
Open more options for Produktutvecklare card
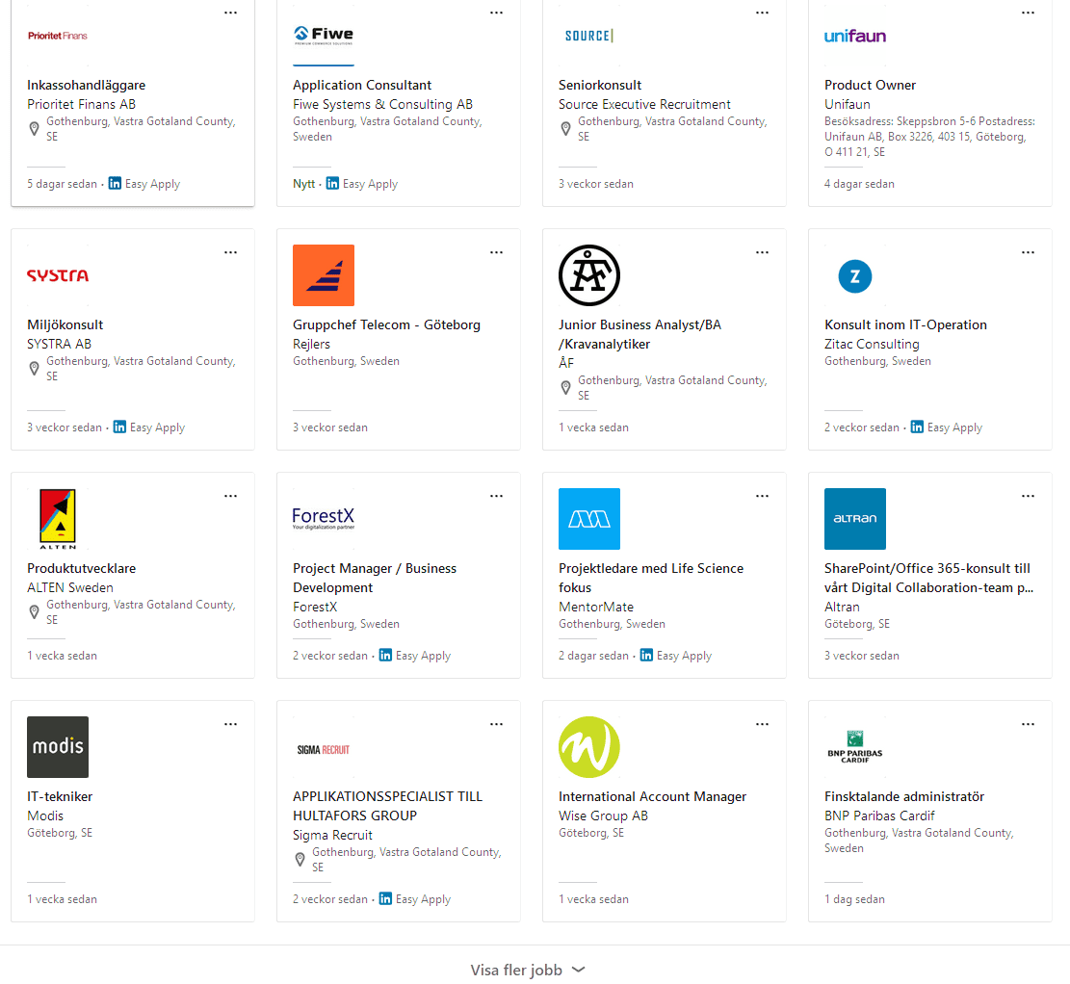tap(230, 496)
